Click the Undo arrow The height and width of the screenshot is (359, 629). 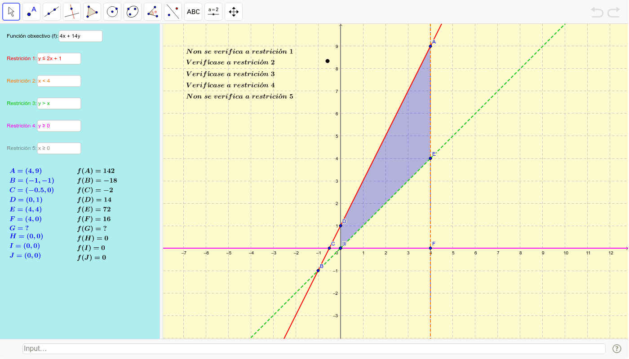[597, 12]
